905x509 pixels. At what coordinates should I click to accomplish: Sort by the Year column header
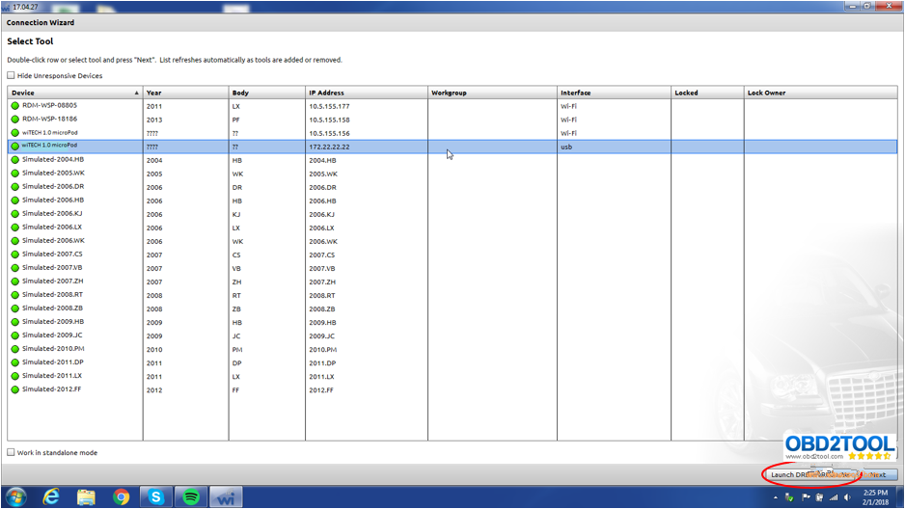coord(183,93)
